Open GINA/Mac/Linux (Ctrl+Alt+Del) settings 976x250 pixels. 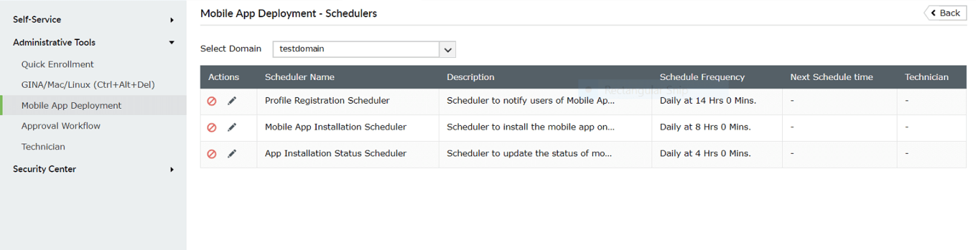[88, 85]
